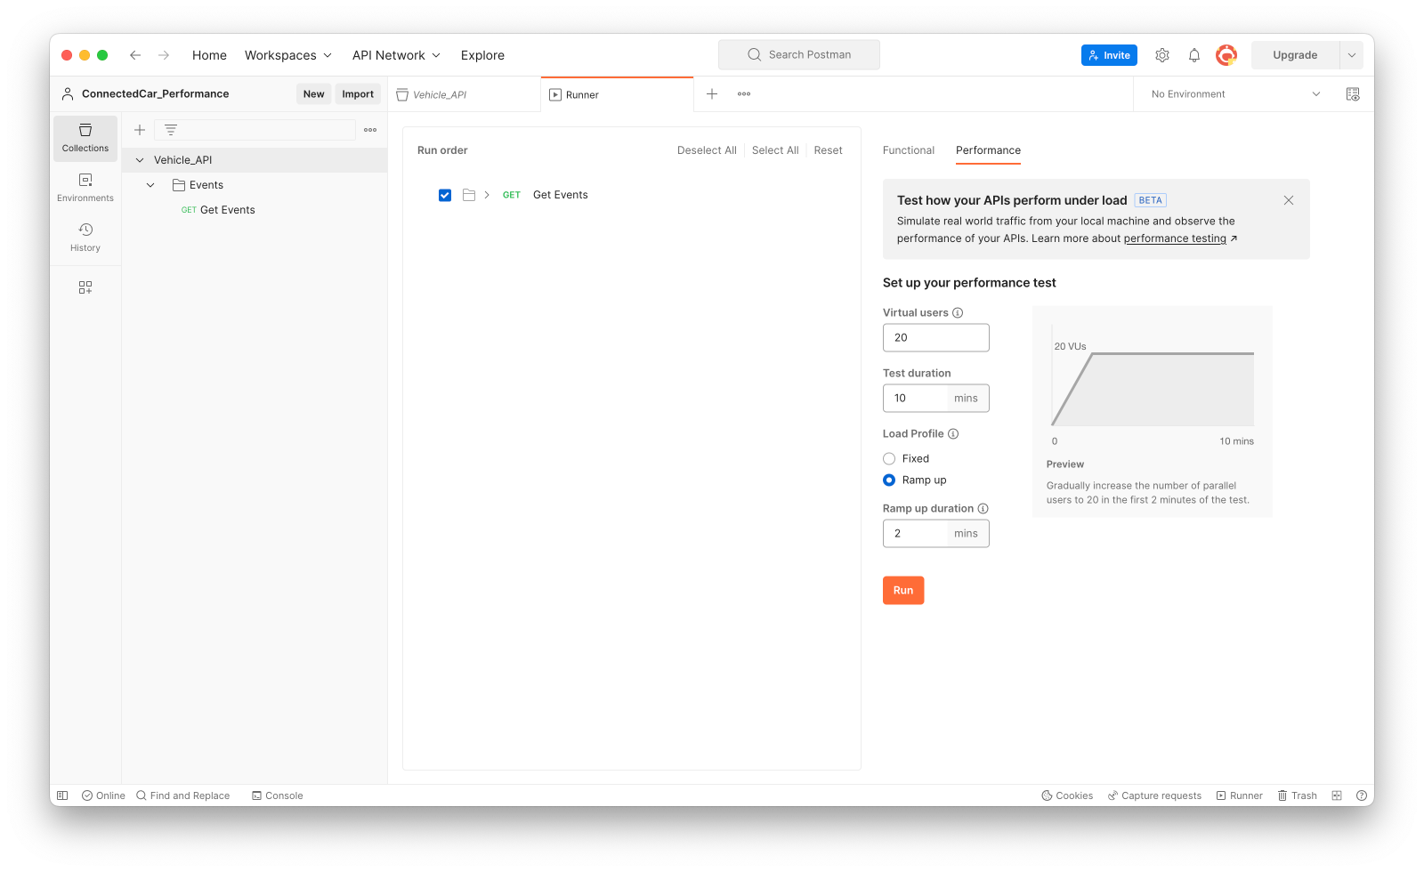Create new collection with plus icon
The image size is (1424, 872).
tap(140, 130)
